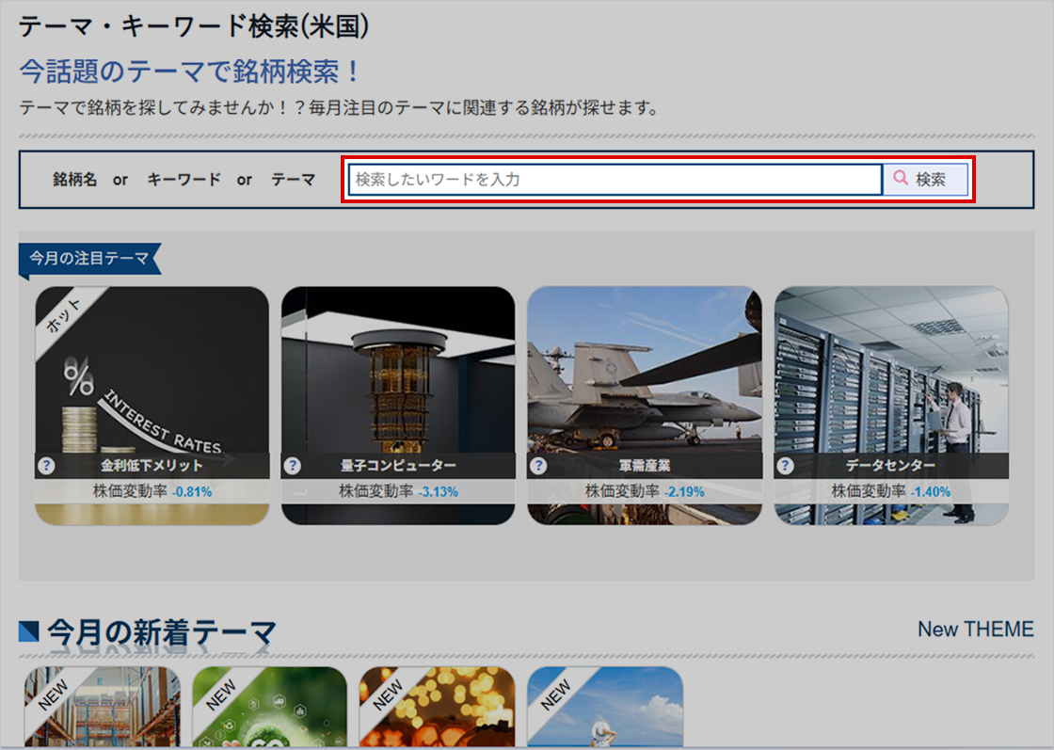
Task: Click the server room photo
Action: pyautogui.click(x=890, y=376)
